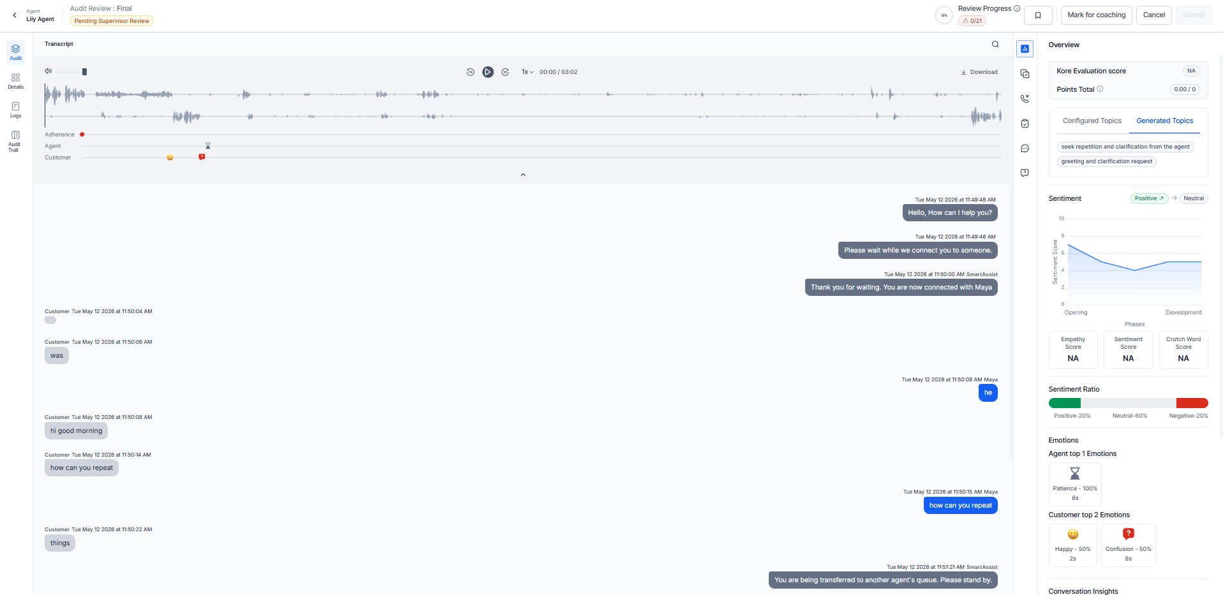Click the Neutral sentiment tag
The height and width of the screenshot is (595, 1223).
click(x=1194, y=198)
